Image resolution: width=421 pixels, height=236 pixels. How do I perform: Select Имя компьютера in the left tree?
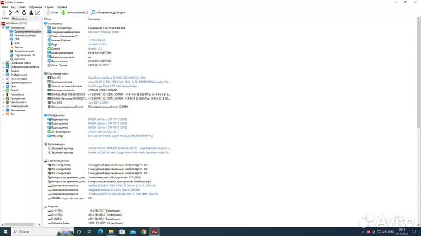point(25,36)
